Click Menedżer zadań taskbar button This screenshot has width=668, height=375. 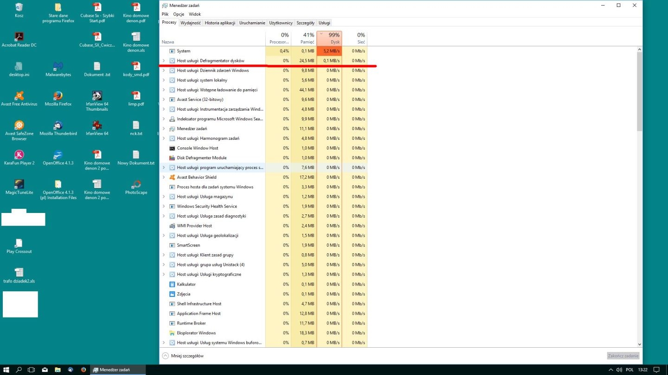(x=118, y=369)
